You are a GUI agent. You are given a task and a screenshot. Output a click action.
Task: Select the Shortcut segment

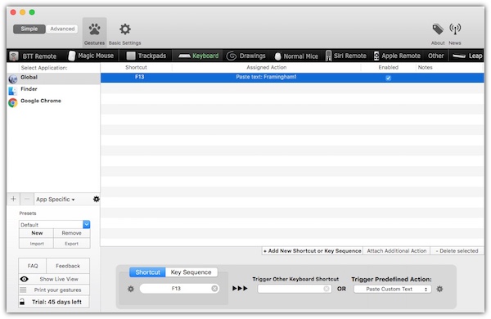[147, 272]
